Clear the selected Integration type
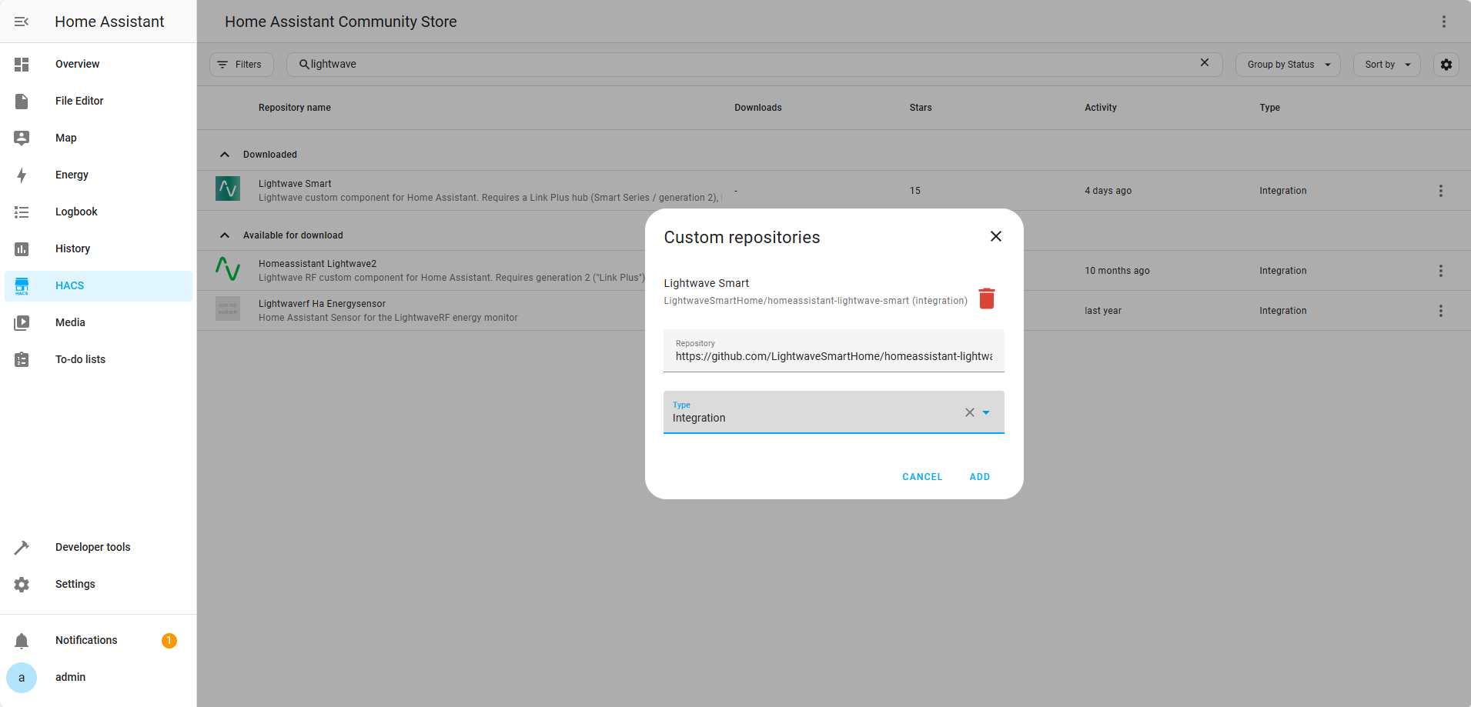1471x707 pixels. [x=969, y=412]
